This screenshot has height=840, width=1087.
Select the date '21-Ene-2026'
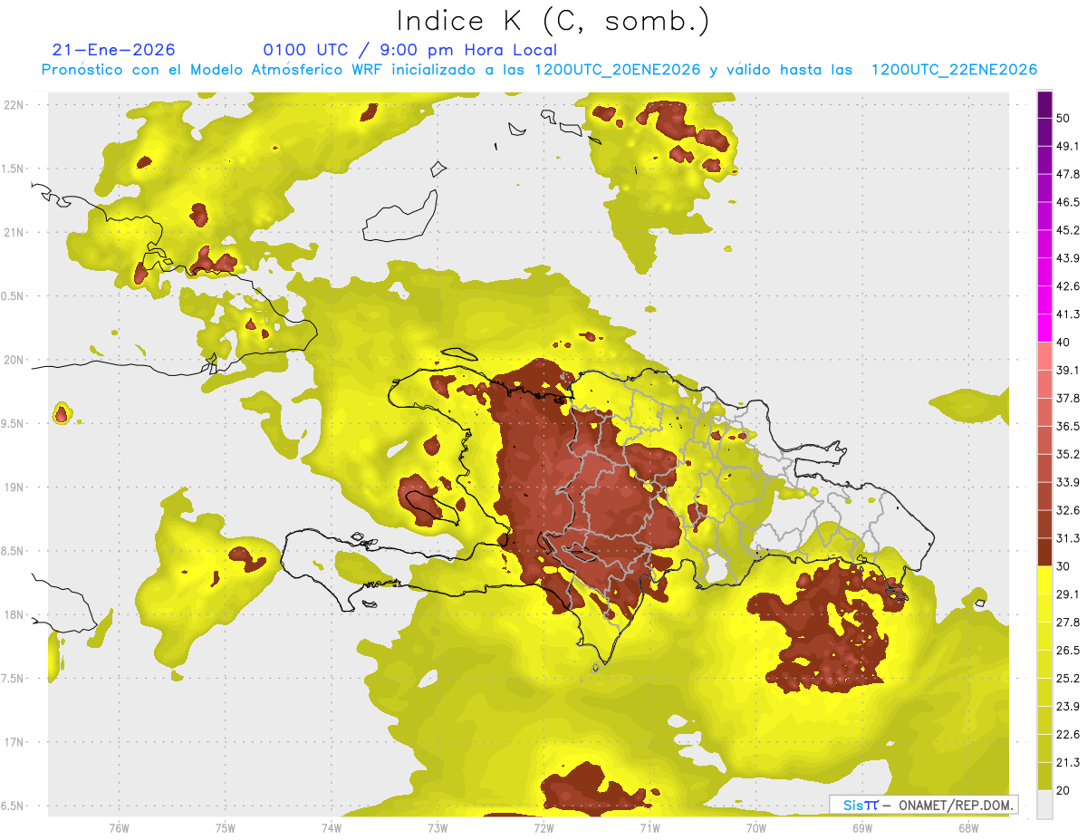click(x=113, y=50)
